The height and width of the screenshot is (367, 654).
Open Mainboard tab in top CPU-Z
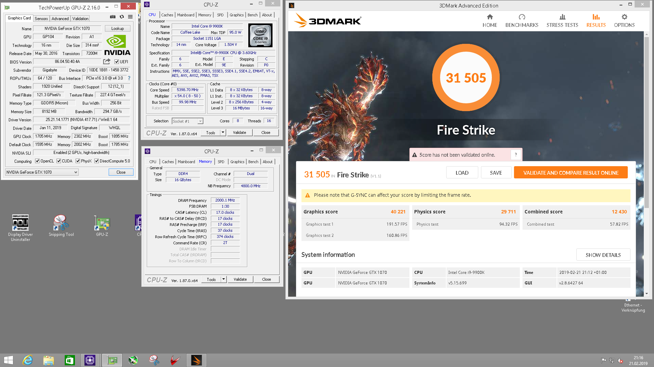click(186, 15)
